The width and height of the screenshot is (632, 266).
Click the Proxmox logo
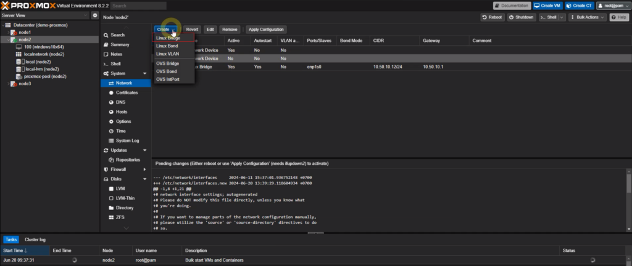(x=27, y=6)
